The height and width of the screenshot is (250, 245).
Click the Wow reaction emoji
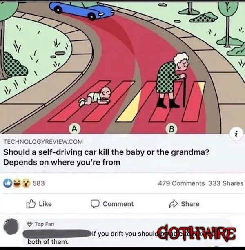click(26, 183)
